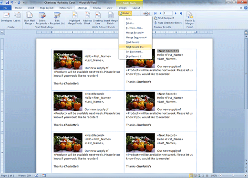Screen dimensions: 248x178
Task: Switch to Web Layout view
Action: point(199,176)
